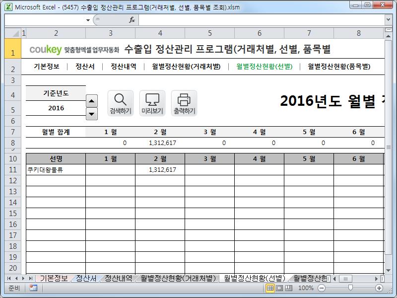
Task: Decrease the base year with down spinner
Action: point(92,114)
